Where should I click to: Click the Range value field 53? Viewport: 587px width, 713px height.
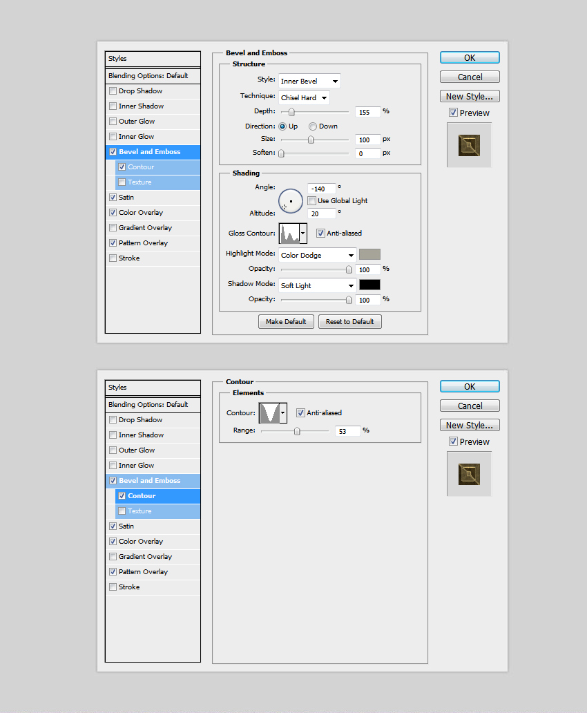tap(348, 431)
